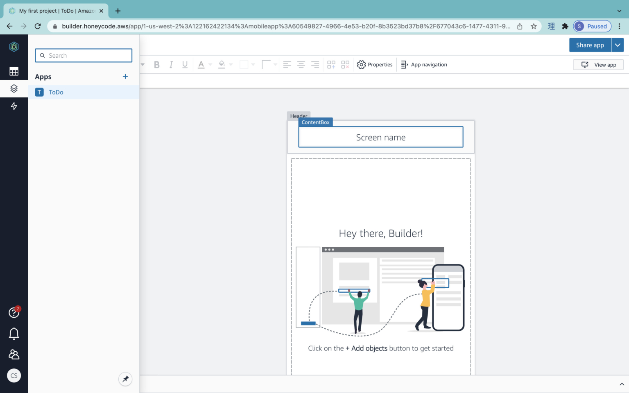Viewport: 629px width, 393px height.
Task: Expand the Share app dropdown arrow
Action: coord(618,45)
